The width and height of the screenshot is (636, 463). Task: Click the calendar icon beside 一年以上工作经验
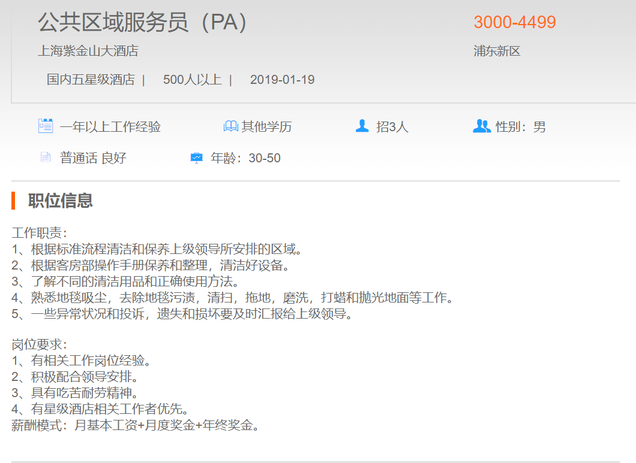point(46,126)
